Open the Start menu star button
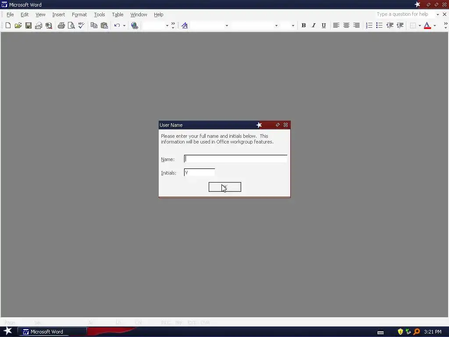This screenshot has height=337, width=449. click(8, 331)
